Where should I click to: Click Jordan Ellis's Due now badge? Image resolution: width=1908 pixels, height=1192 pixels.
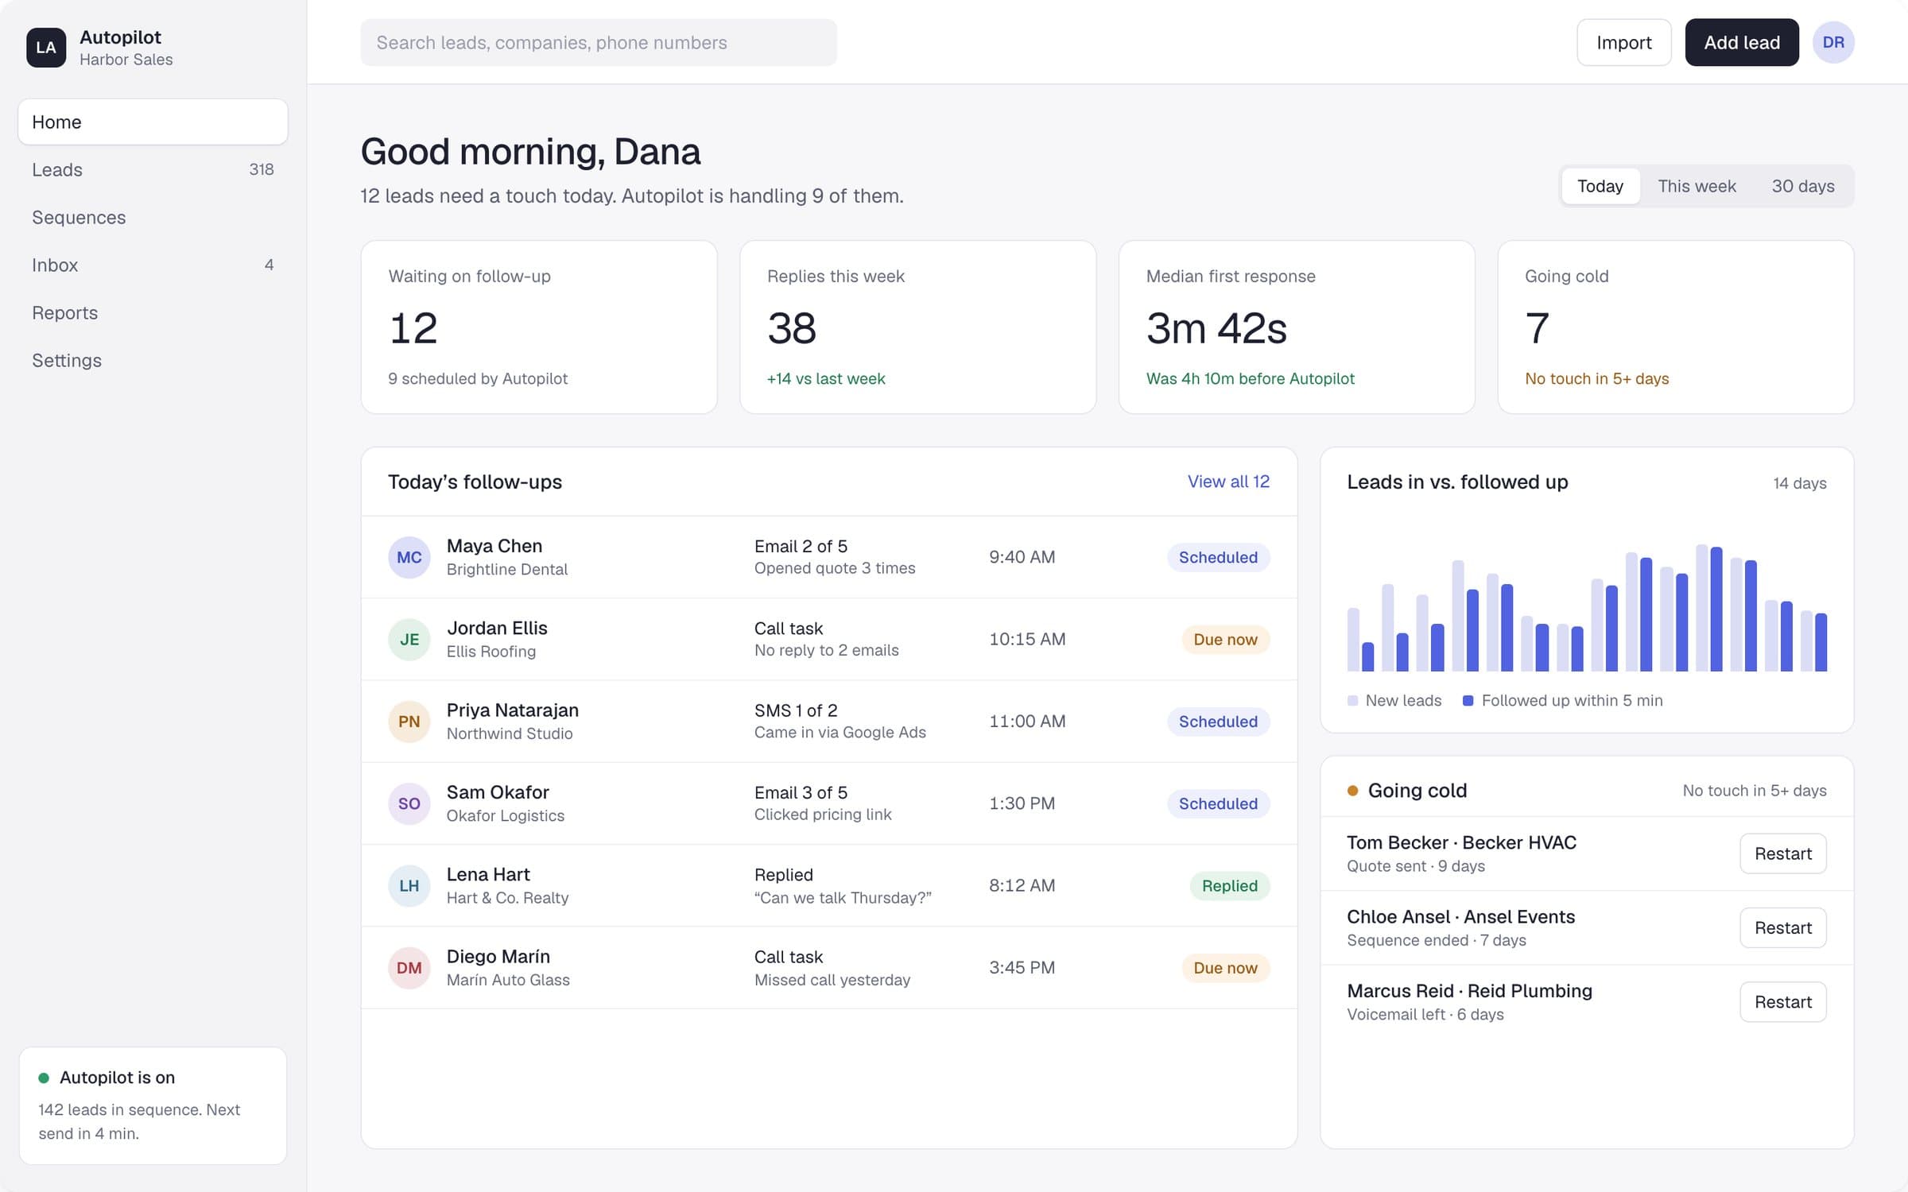point(1225,639)
